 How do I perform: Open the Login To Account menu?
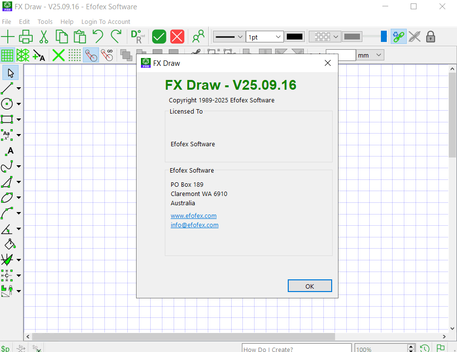click(106, 22)
